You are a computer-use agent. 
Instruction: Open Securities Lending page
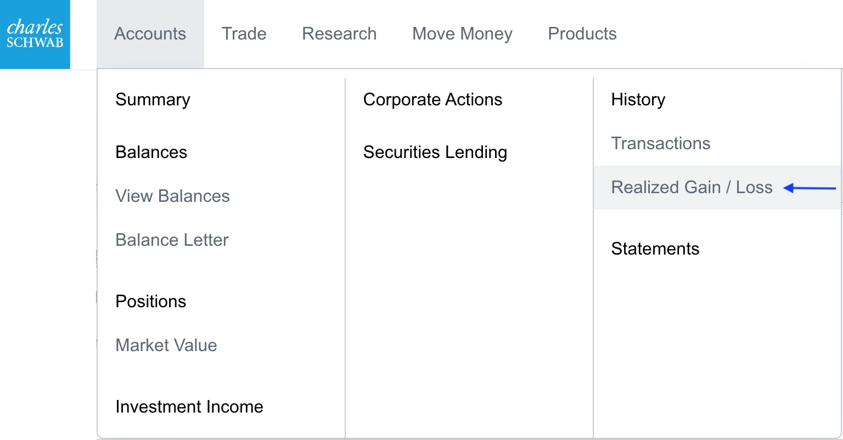coord(435,153)
